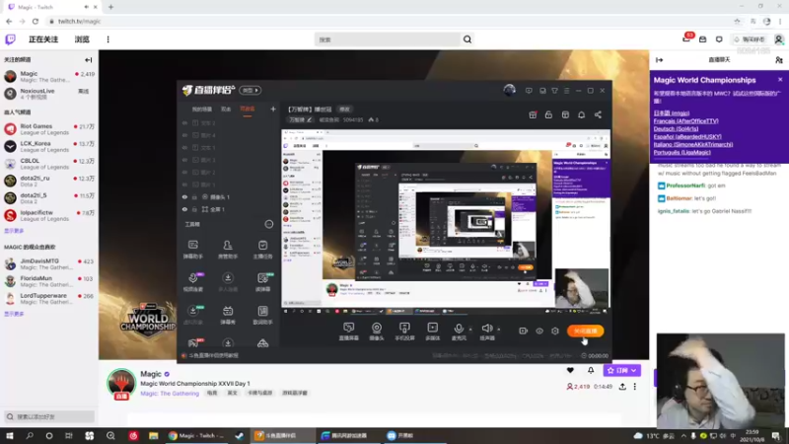789x444 pixels.
Task: Add a new scene with plus icon
Action: point(273,109)
